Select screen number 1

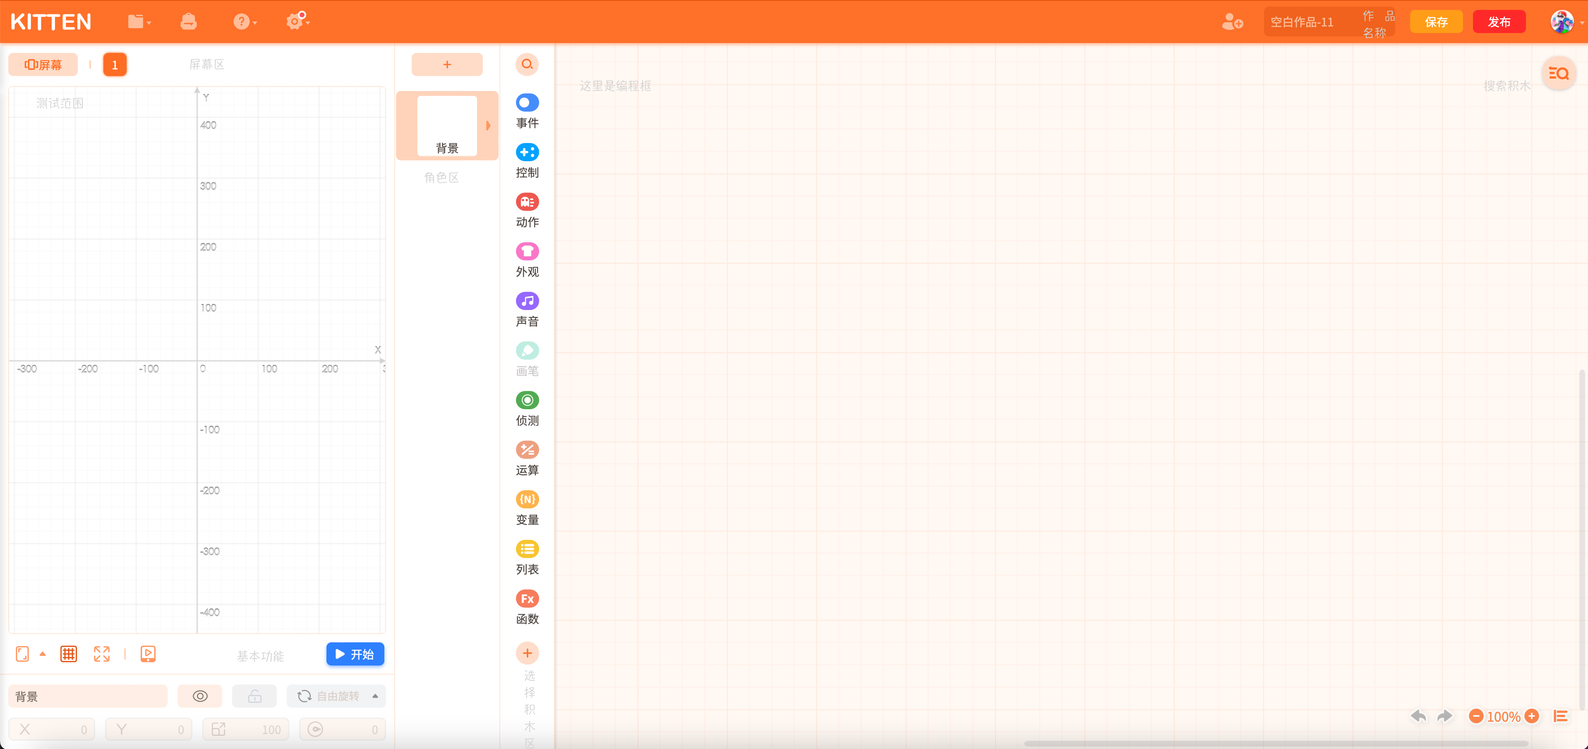(115, 64)
